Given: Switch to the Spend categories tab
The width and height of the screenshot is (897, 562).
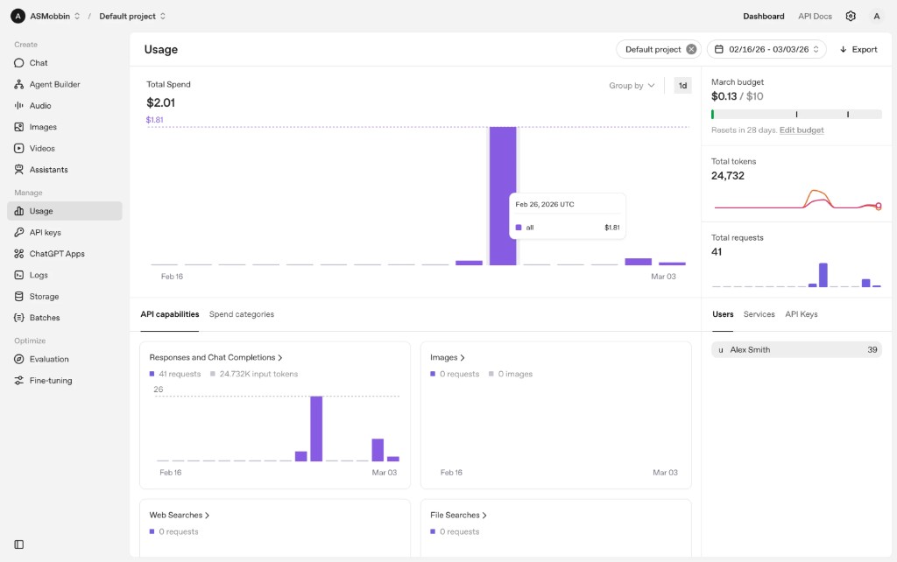Looking at the screenshot, I should [242, 314].
